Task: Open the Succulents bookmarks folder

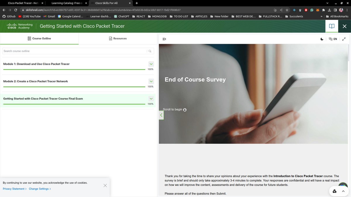Action: tap(294, 16)
